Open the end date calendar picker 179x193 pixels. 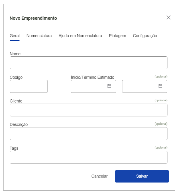click(x=160, y=86)
